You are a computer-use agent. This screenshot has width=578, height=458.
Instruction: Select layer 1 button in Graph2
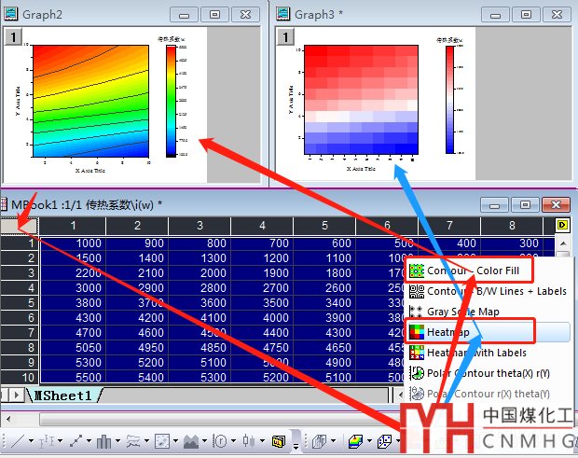click(12, 35)
